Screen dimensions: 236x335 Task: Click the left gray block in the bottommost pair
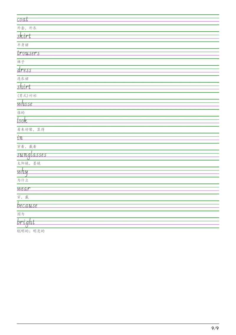[x=23, y=232]
